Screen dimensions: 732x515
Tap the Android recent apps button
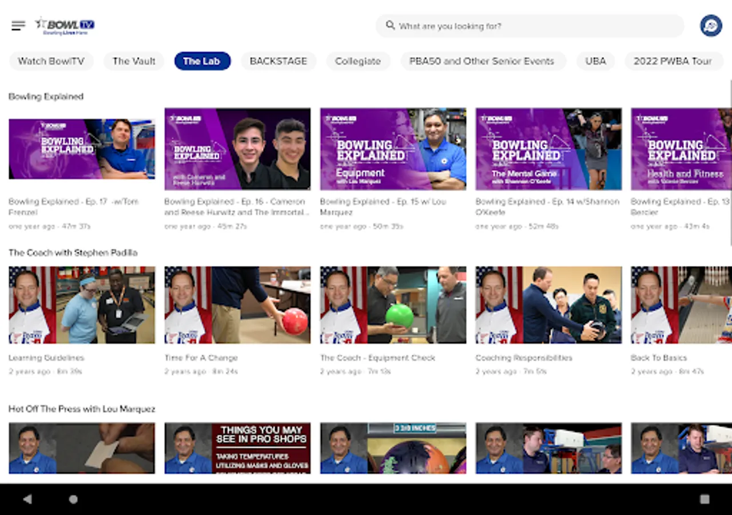pos(705,499)
